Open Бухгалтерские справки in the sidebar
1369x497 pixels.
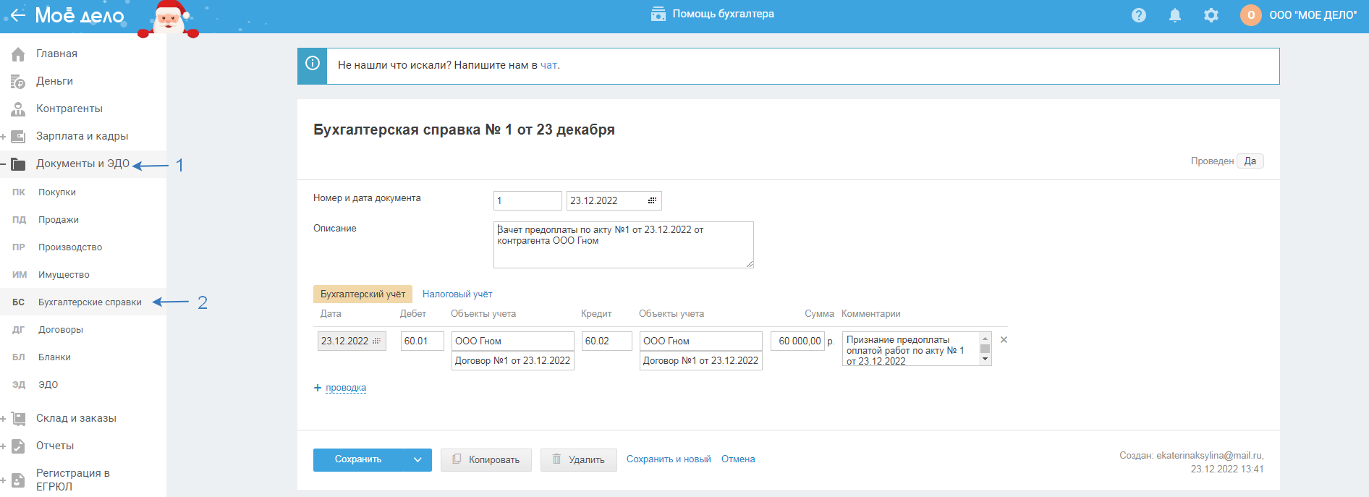[x=90, y=302]
